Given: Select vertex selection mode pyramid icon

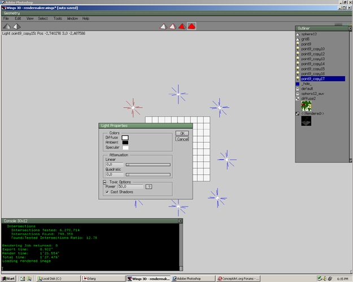Looking at the screenshot, I should 163,27.
